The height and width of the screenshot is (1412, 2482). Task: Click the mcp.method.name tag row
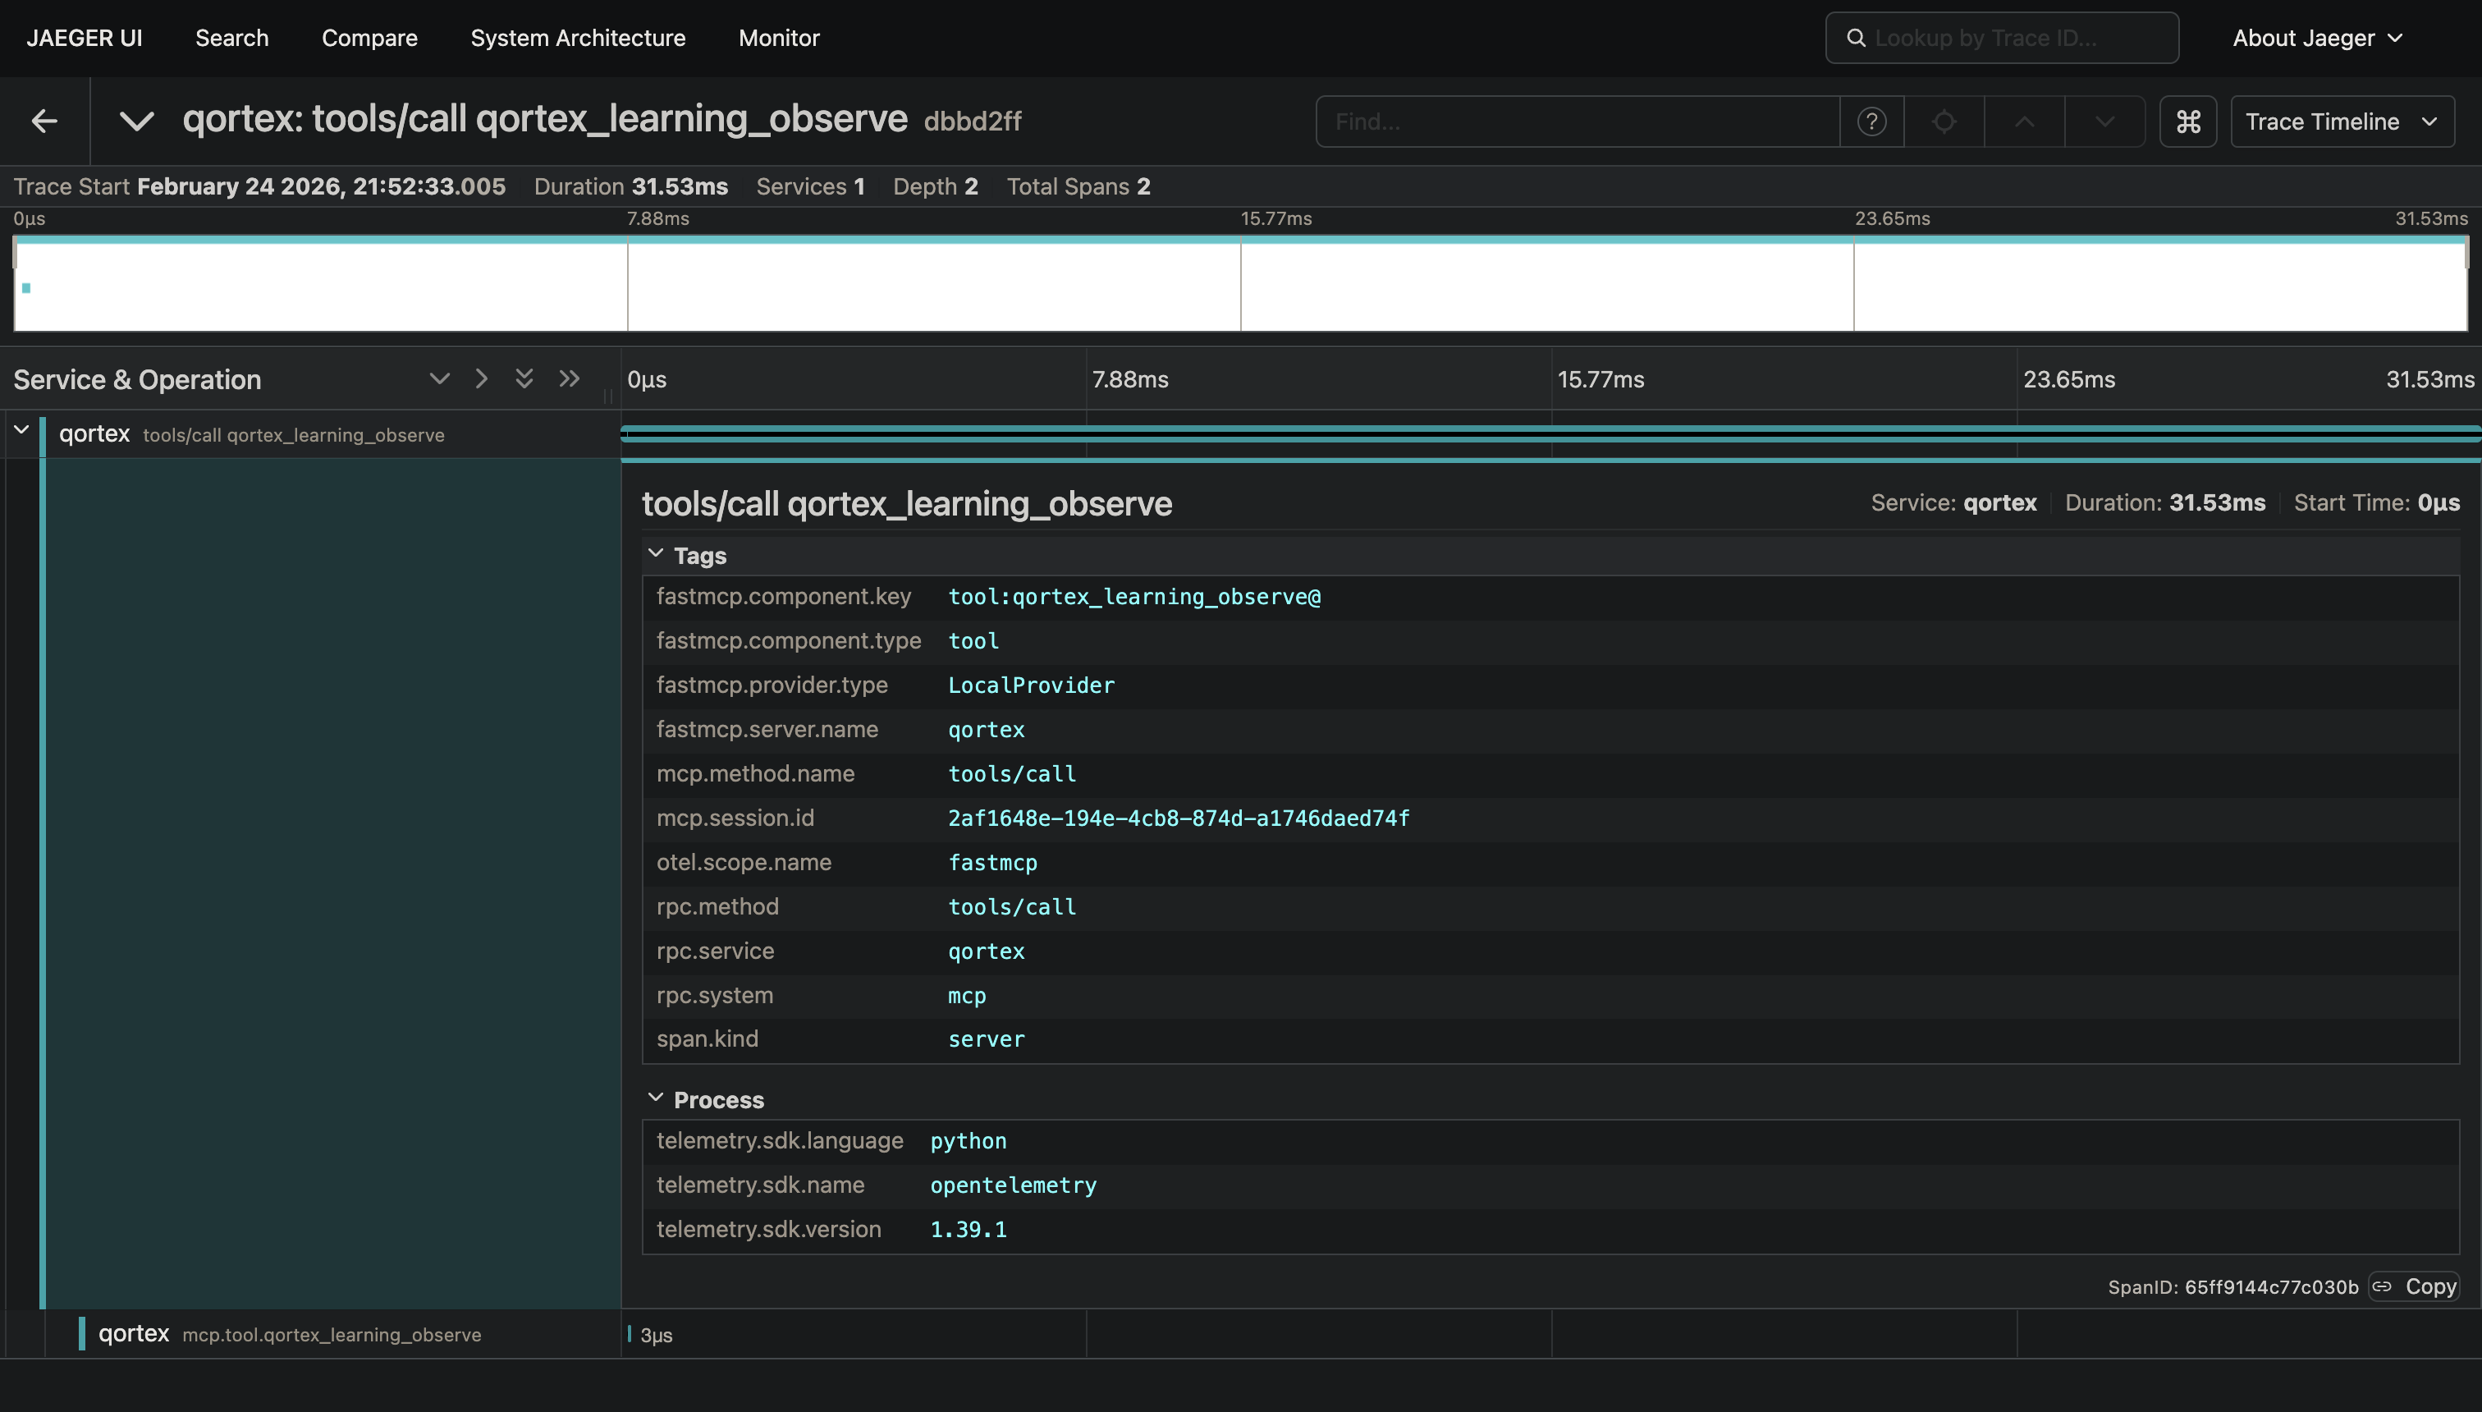pos(1550,775)
